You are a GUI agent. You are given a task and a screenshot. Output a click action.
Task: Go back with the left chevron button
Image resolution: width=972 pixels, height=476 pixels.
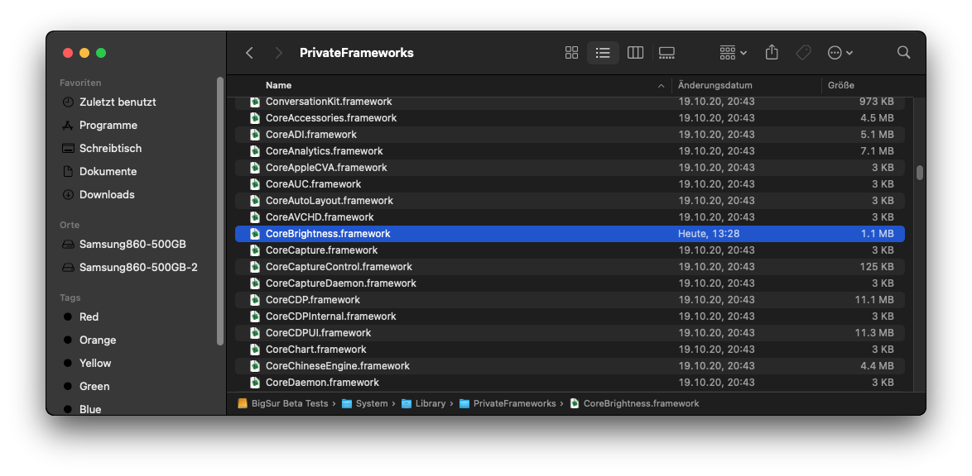pos(249,53)
